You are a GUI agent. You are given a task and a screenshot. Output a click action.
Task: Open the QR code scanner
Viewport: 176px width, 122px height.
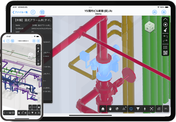pos(165,53)
